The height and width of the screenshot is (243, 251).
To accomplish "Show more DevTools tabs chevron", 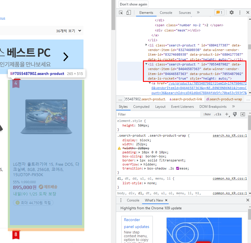I will coord(198,12).
